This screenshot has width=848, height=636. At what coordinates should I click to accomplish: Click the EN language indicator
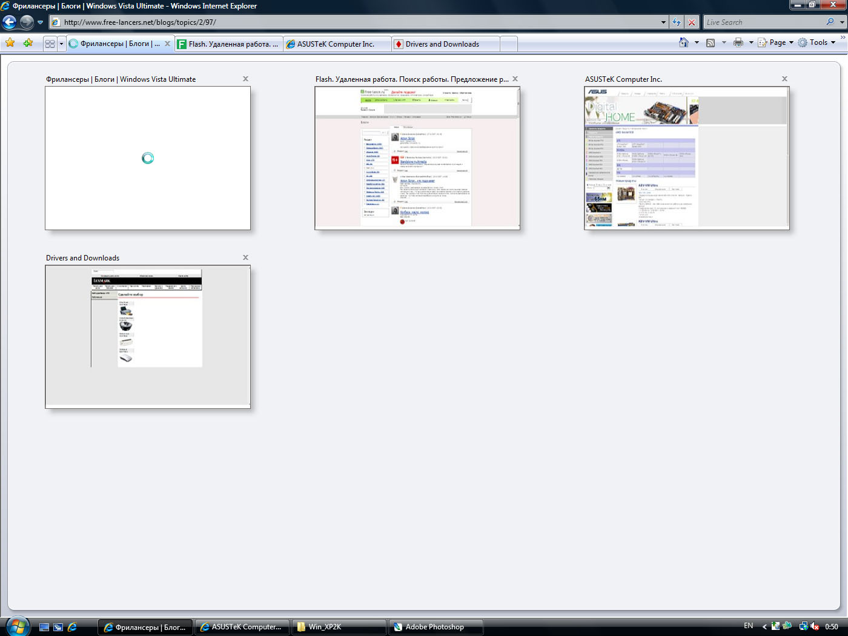pyautogui.click(x=749, y=626)
